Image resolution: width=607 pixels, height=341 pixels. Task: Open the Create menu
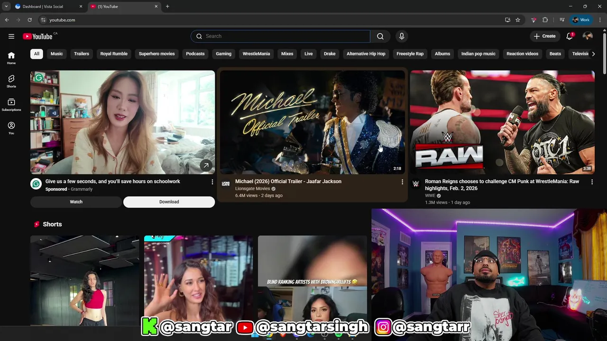(x=544, y=36)
